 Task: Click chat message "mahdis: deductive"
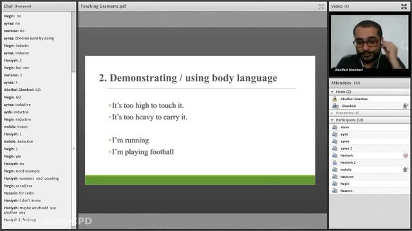click(19, 141)
